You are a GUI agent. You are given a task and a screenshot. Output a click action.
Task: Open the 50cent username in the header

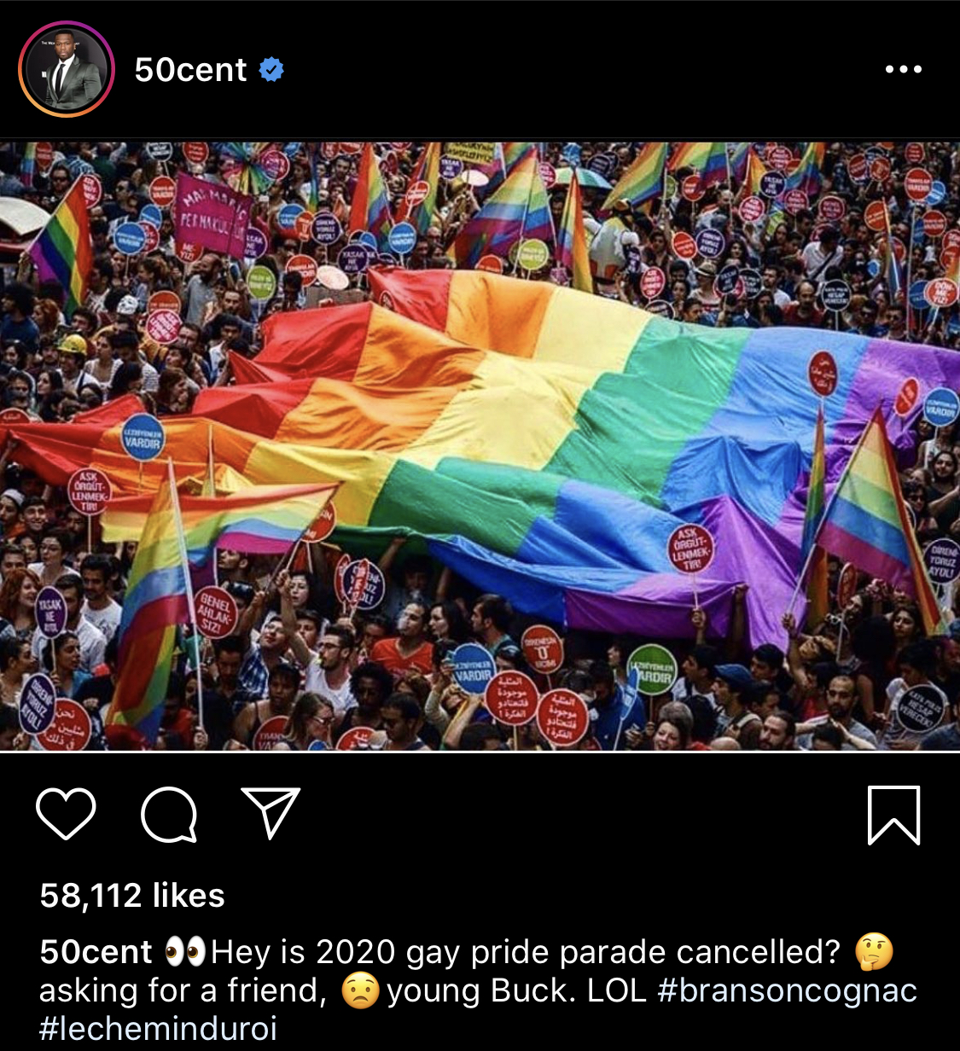[x=190, y=69]
